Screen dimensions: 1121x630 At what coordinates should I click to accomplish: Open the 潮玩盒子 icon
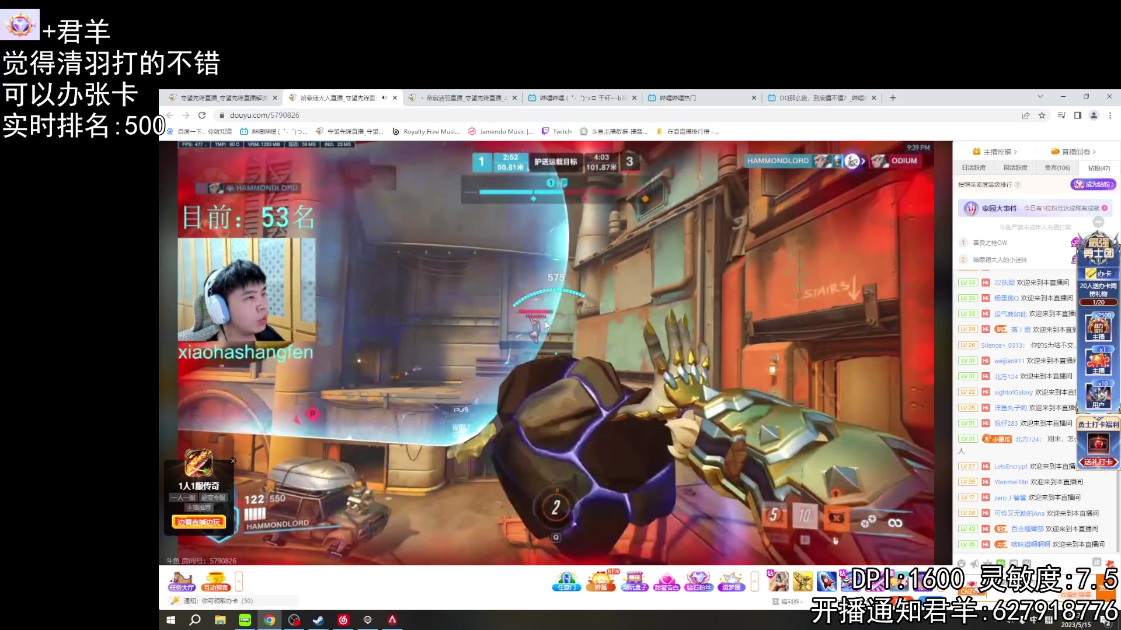(635, 582)
